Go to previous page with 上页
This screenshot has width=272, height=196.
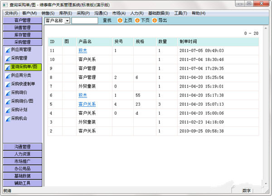(128, 20)
